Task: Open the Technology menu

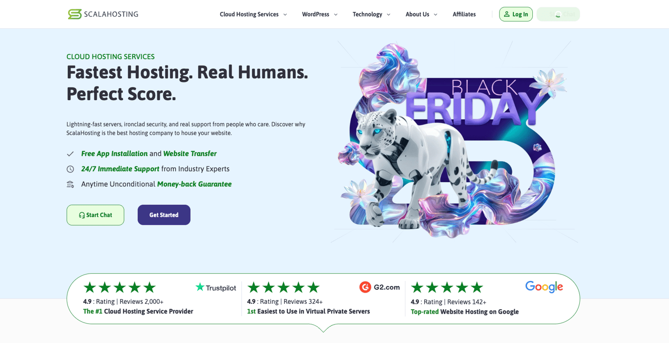Action: point(371,14)
